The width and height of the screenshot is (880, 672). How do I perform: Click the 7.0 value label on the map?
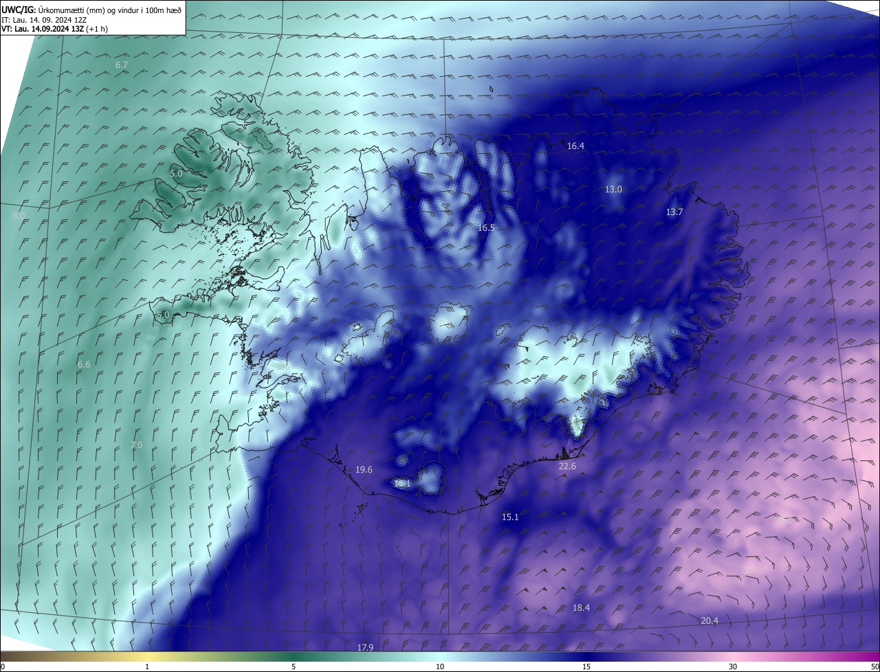pyautogui.click(x=136, y=445)
